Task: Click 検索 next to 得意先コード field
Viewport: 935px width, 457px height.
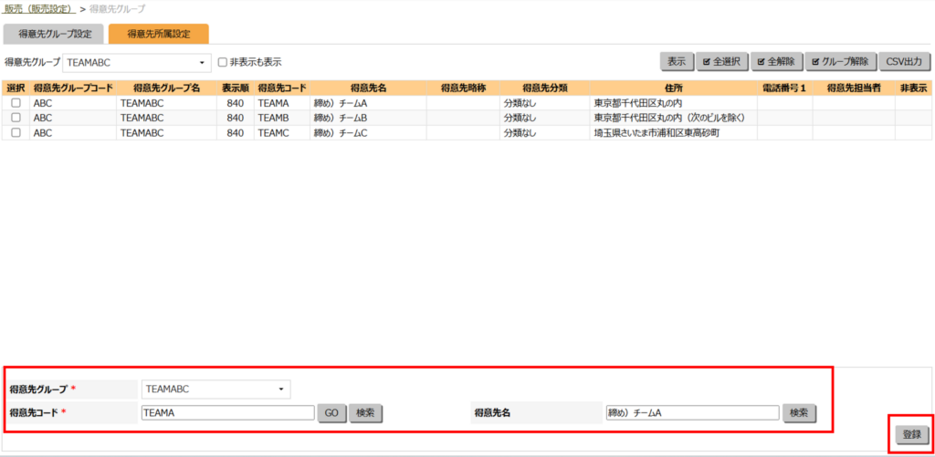Action: [365, 413]
